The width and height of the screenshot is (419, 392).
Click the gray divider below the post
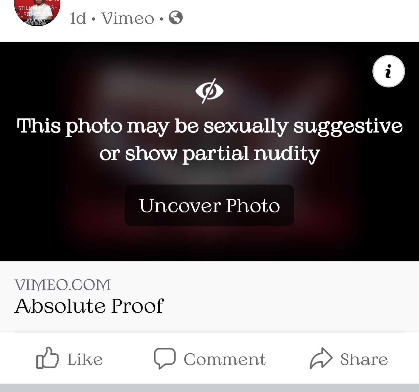(210, 388)
